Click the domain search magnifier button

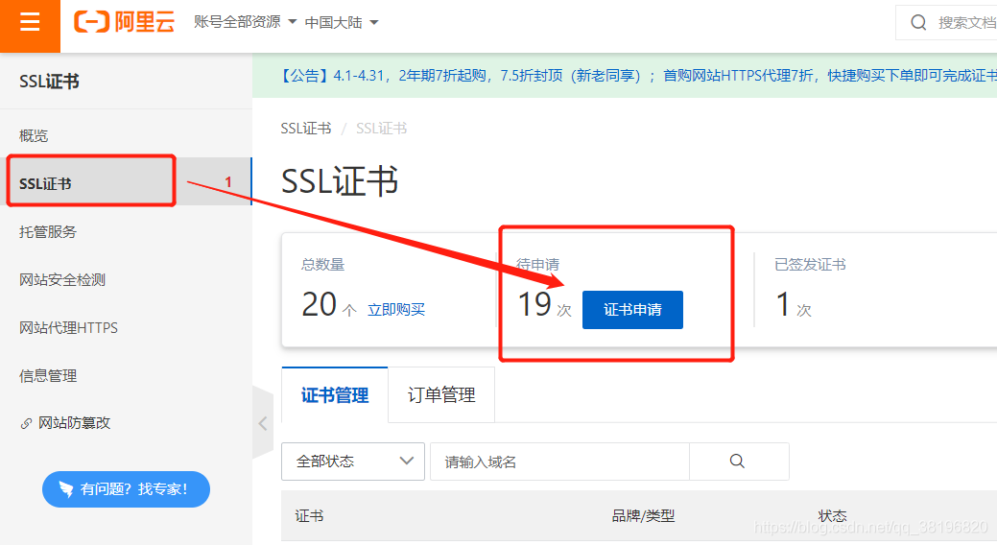(738, 462)
